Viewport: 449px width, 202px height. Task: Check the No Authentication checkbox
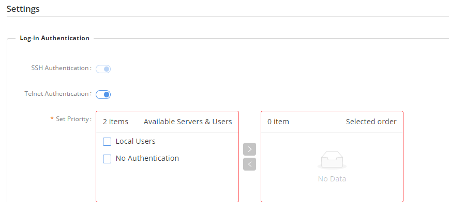107,159
